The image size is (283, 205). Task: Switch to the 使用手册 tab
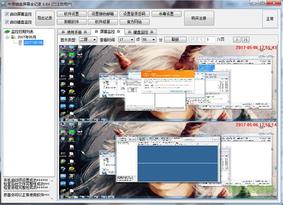tap(74, 32)
